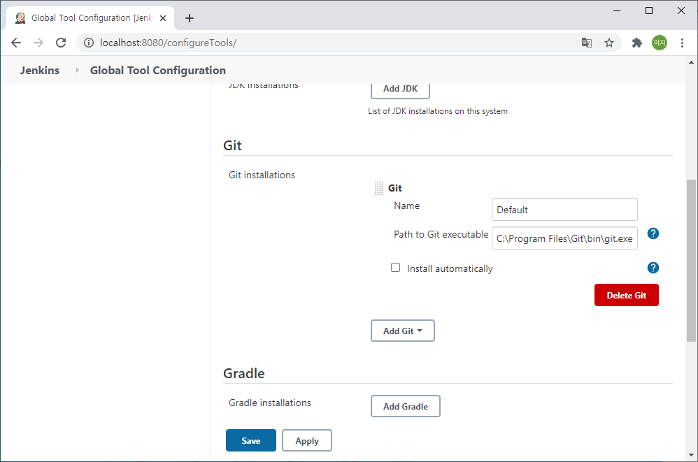Maximize the Chrome window
The height and width of the screenshot is (462, 698).
[649, 10]
